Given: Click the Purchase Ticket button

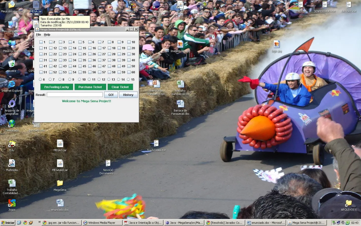Looking at the screenshot, I should coord(90,87).
